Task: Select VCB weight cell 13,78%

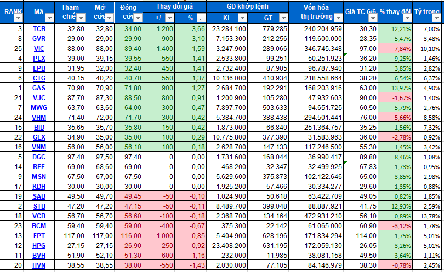Action: [427, 216]
